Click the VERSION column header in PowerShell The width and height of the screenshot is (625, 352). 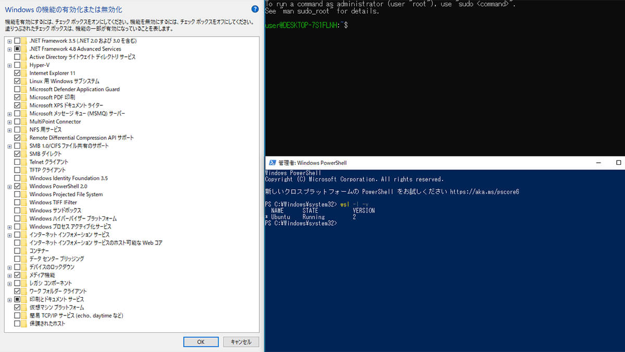point(364,211)
